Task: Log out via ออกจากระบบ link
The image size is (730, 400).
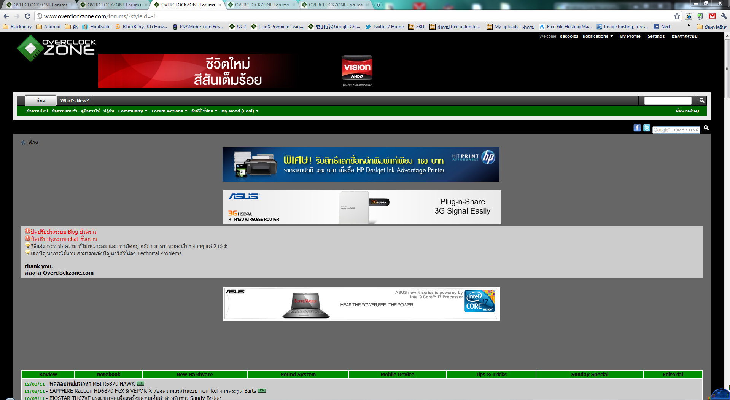Action: pyautogui.click(x=684, y=37)
